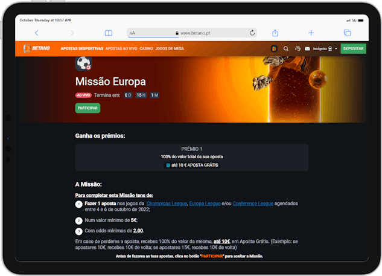Open the Conference League link
The width and height of the screenshot is (382, 276).
[253, 204]
